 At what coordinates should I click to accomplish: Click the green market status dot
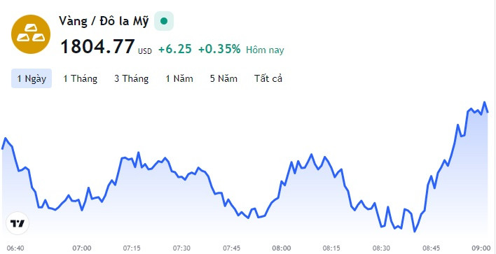(164, 21)
